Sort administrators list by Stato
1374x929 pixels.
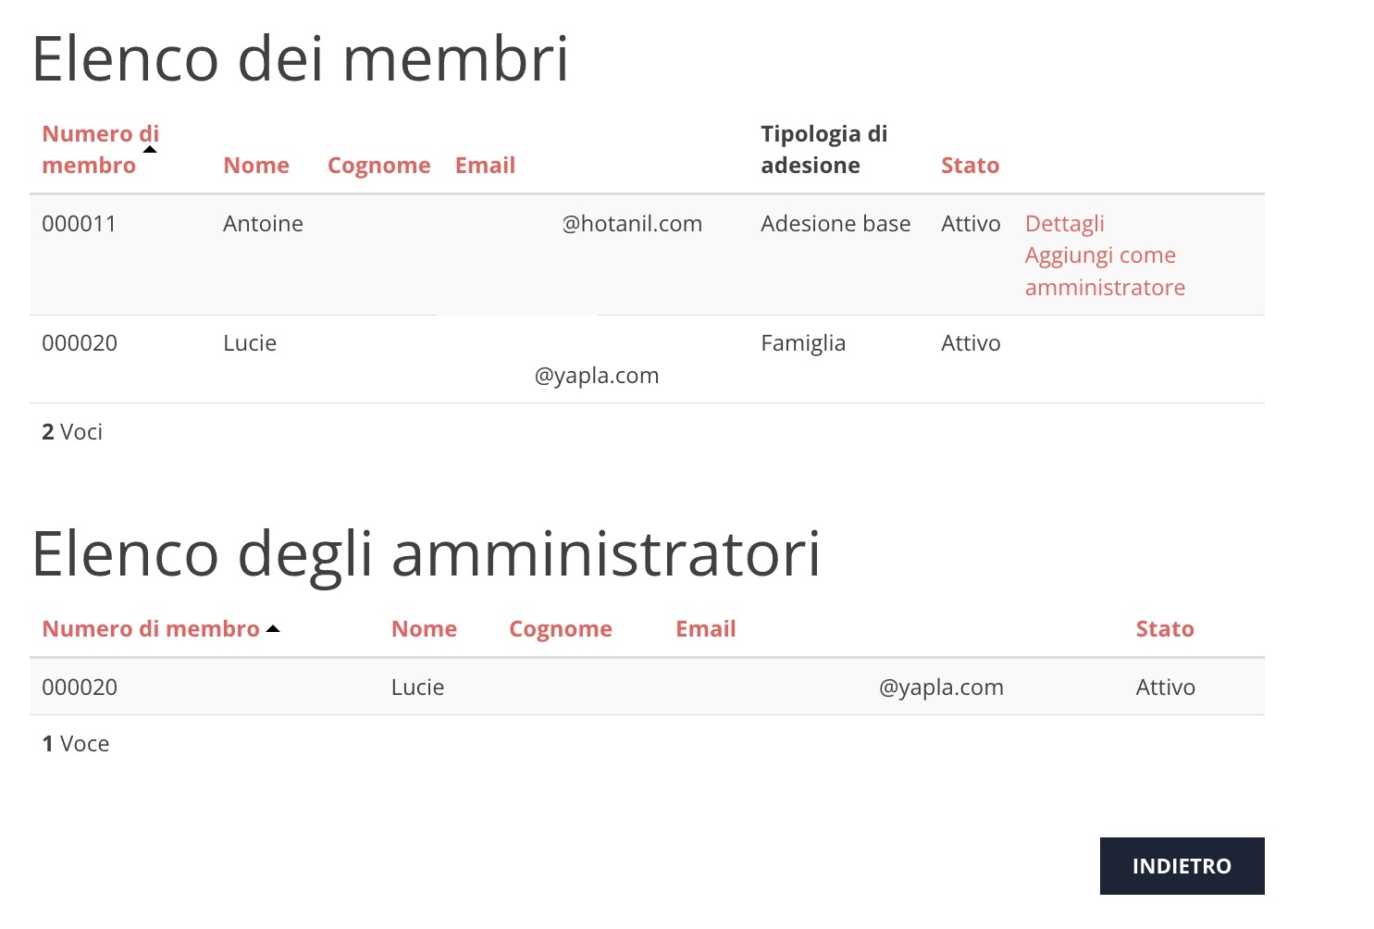[1165, 628]
